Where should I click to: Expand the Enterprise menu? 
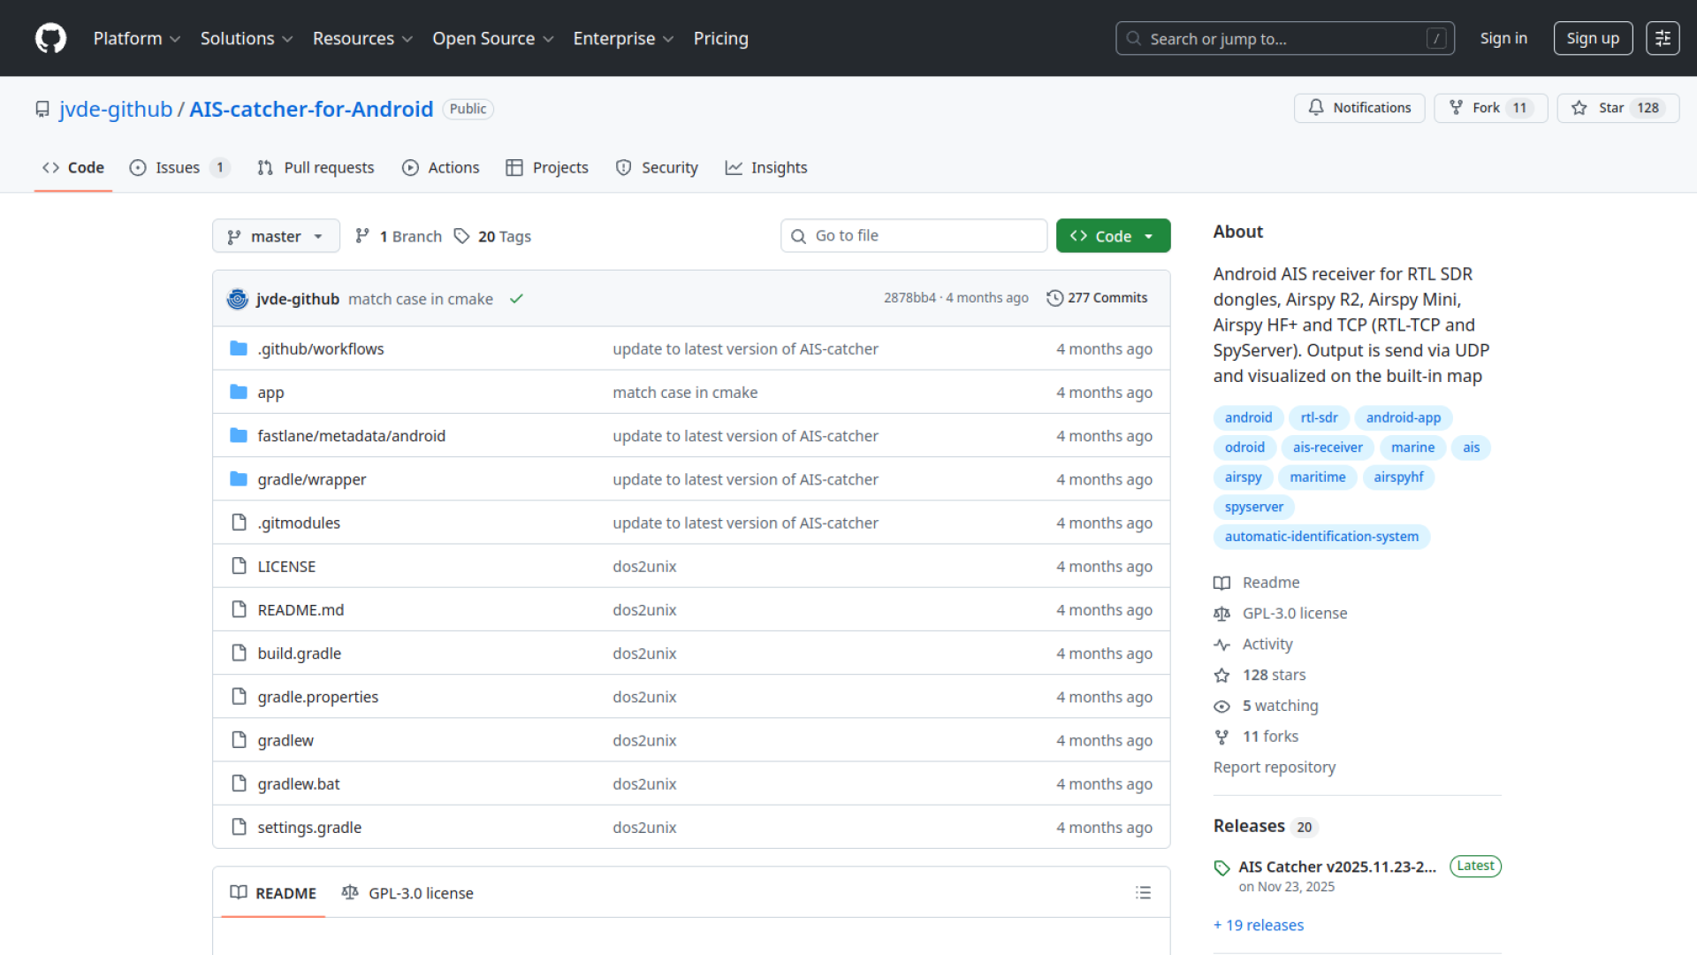623,38
